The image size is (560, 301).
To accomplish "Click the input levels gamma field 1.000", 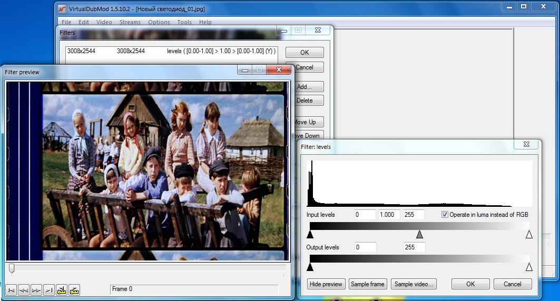I will coord(389,215).
